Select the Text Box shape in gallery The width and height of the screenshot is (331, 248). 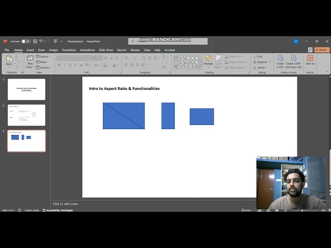click(x=176, y=58)
